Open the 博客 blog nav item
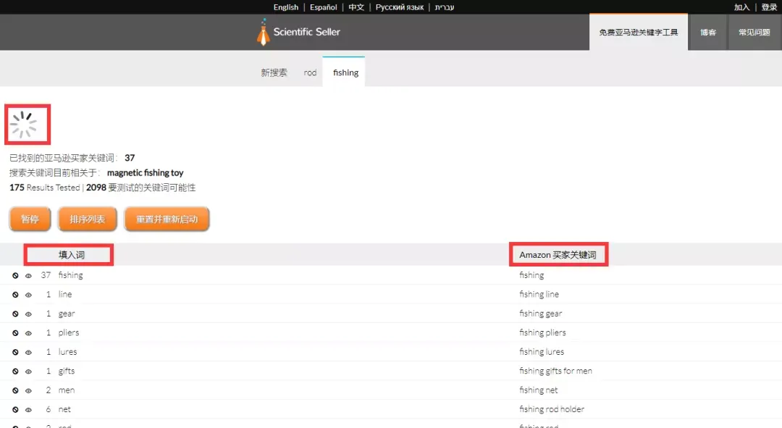This screenshot has height=428, width=782. (x=707, y=33)
